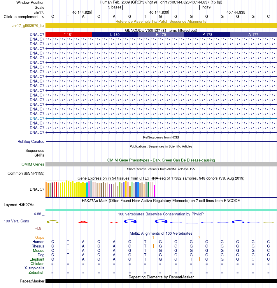The image size is (277, 288).
Task: Click the P 178 codon block
Action: 207,34
